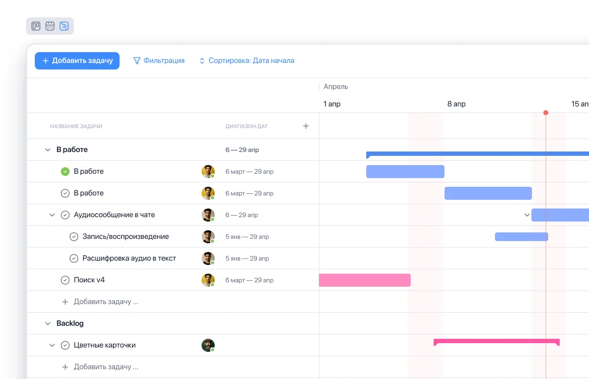Collapse Аудиосообщение в чате subtasks
The image size is (589, 379).
52,215
